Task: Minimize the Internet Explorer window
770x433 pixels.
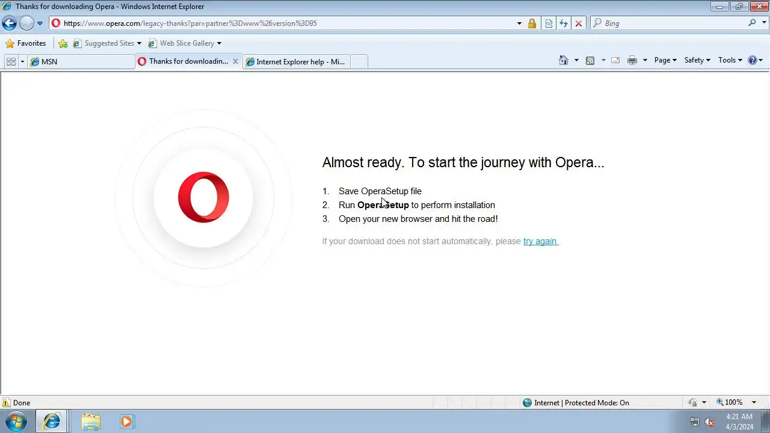Action: point(719,7)
